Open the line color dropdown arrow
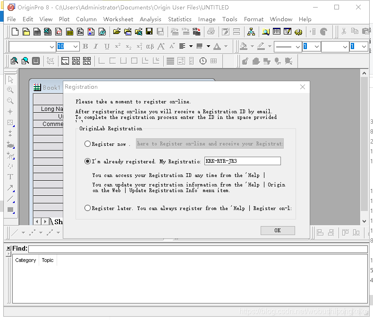Viewport: 373px width, 320px height. [x=270, y=46]
